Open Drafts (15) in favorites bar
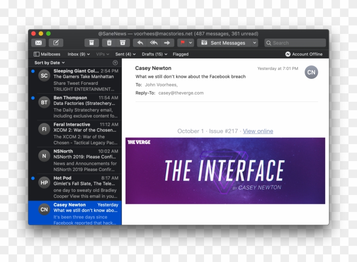This screenshot has height=262, width=357. click(x=154, y=54)
